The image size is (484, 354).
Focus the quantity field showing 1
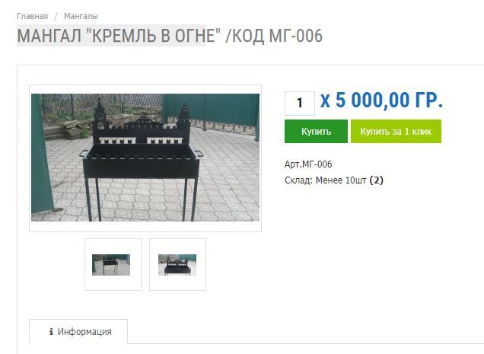coord(299,103)
